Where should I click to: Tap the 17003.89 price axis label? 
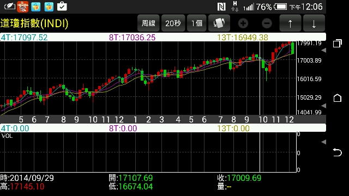click(309, 60)
